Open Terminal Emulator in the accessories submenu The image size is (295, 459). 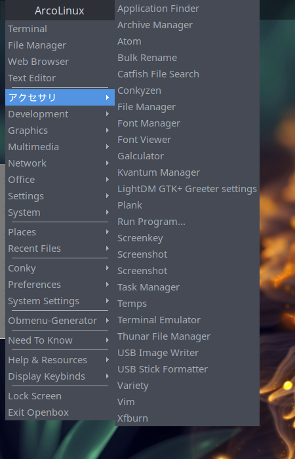pos(187,320)
